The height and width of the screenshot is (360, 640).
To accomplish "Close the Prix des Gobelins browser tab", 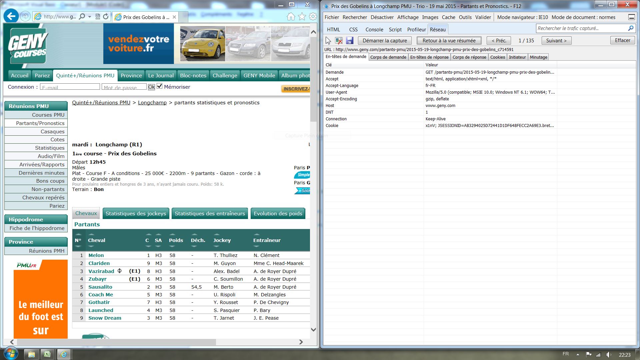I will pyautogui.click(x=174, y=17).
